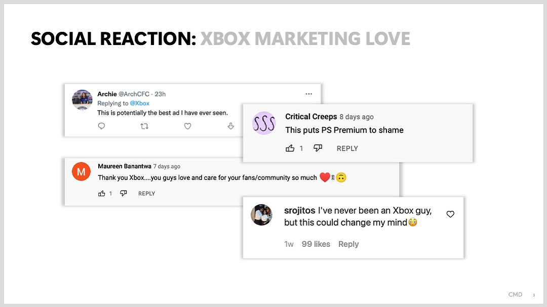The image size is (547, 307).
Task: Open the @ArchCFC handle
Action: pyautogui.click(x=134, y=94)
